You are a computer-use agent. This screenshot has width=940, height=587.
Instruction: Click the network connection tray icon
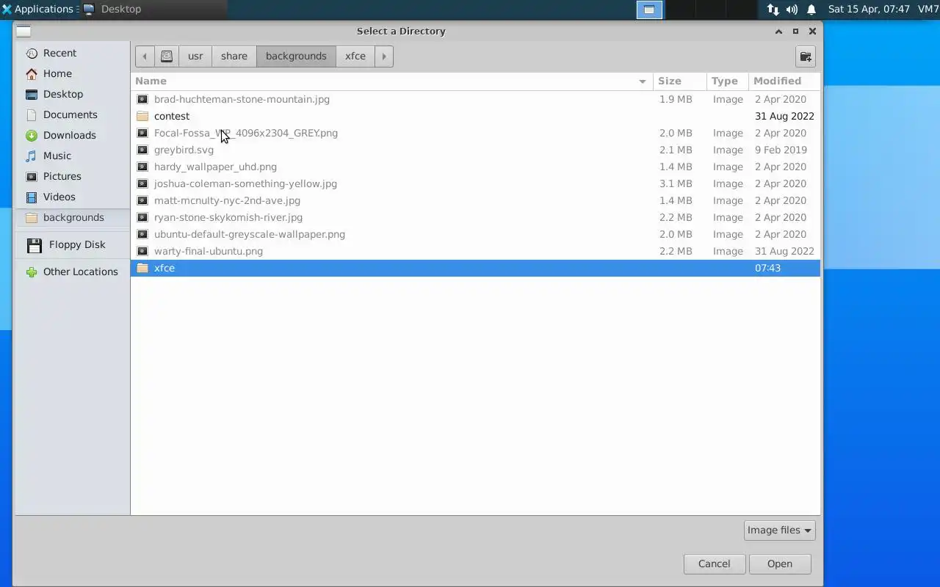point(773,10)
